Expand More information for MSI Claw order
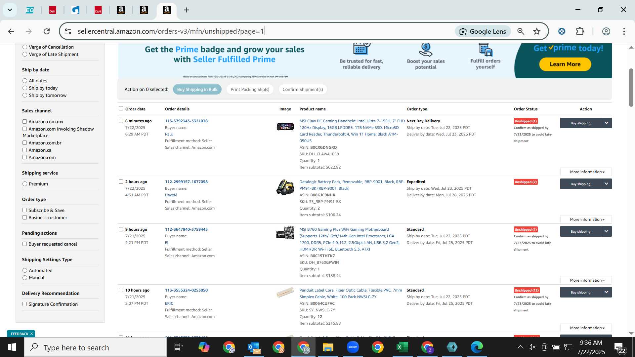The height and width of the screenshot is (357, 635). point(586,172)
